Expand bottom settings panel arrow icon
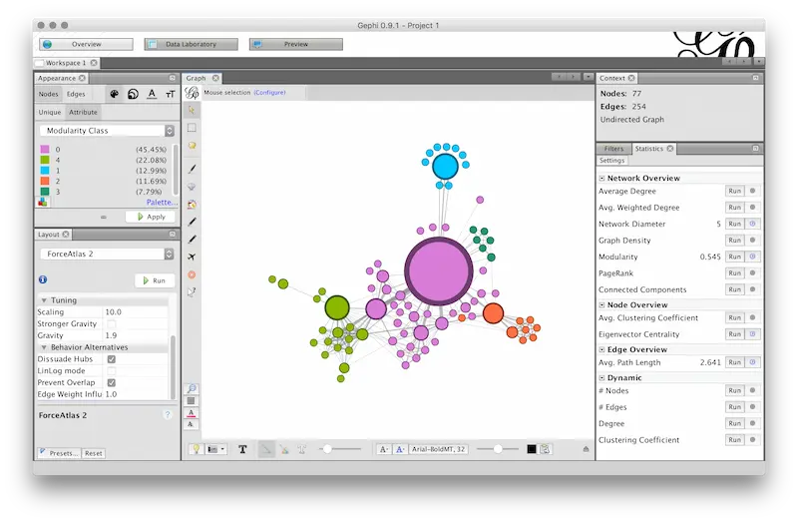Viewport: 798px width, 522px height. coord(586,449)
